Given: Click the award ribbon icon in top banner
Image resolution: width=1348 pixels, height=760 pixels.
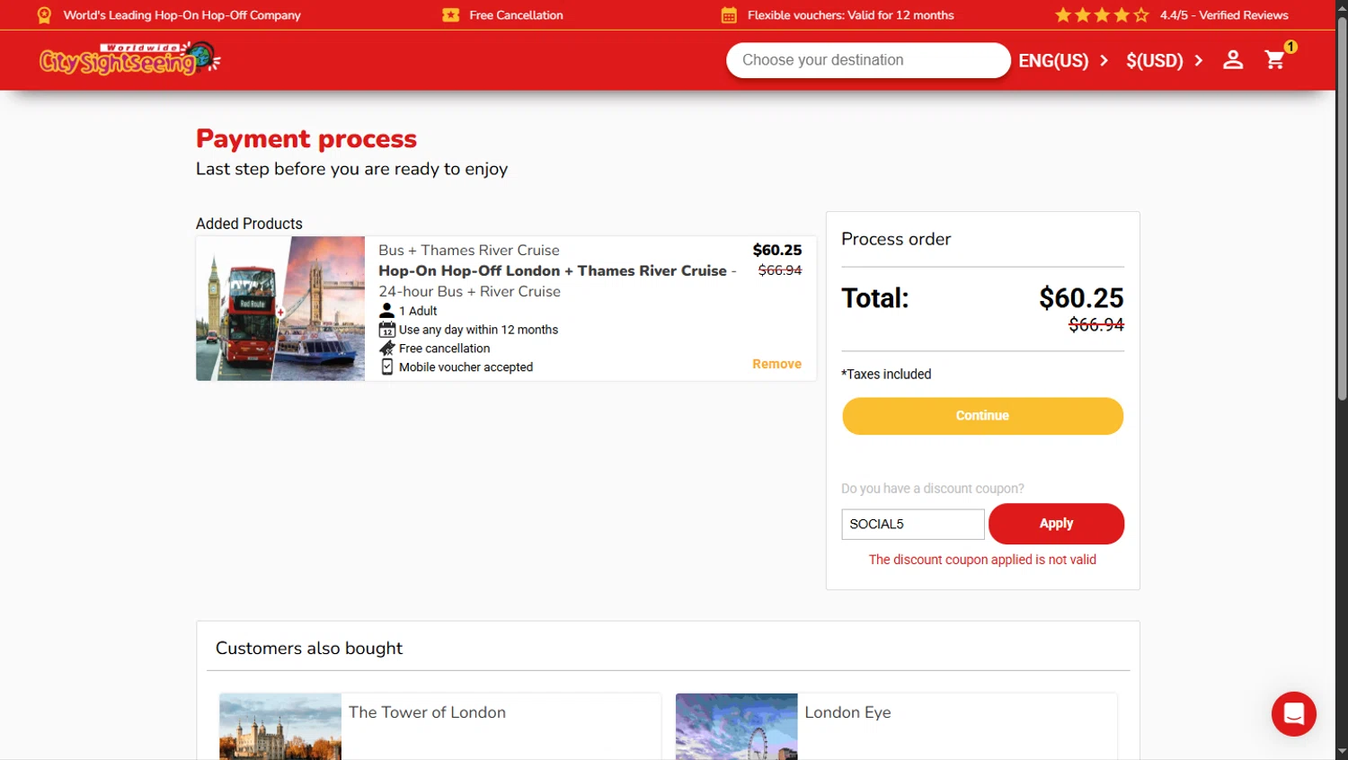Looking at the screenshot, I should click(x=44, y=15).
